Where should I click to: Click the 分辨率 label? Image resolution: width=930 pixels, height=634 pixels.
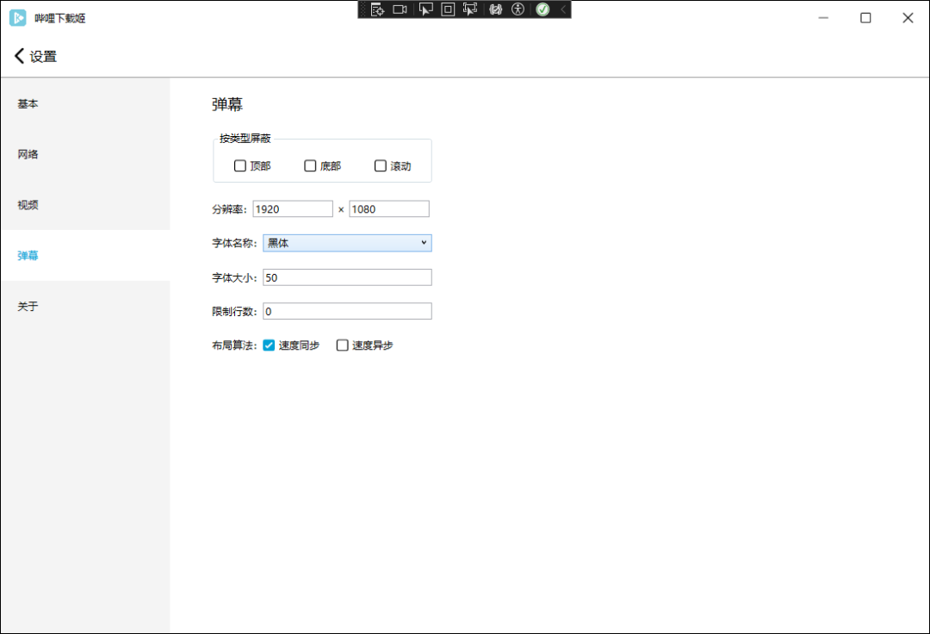click(x=230, y=209)
